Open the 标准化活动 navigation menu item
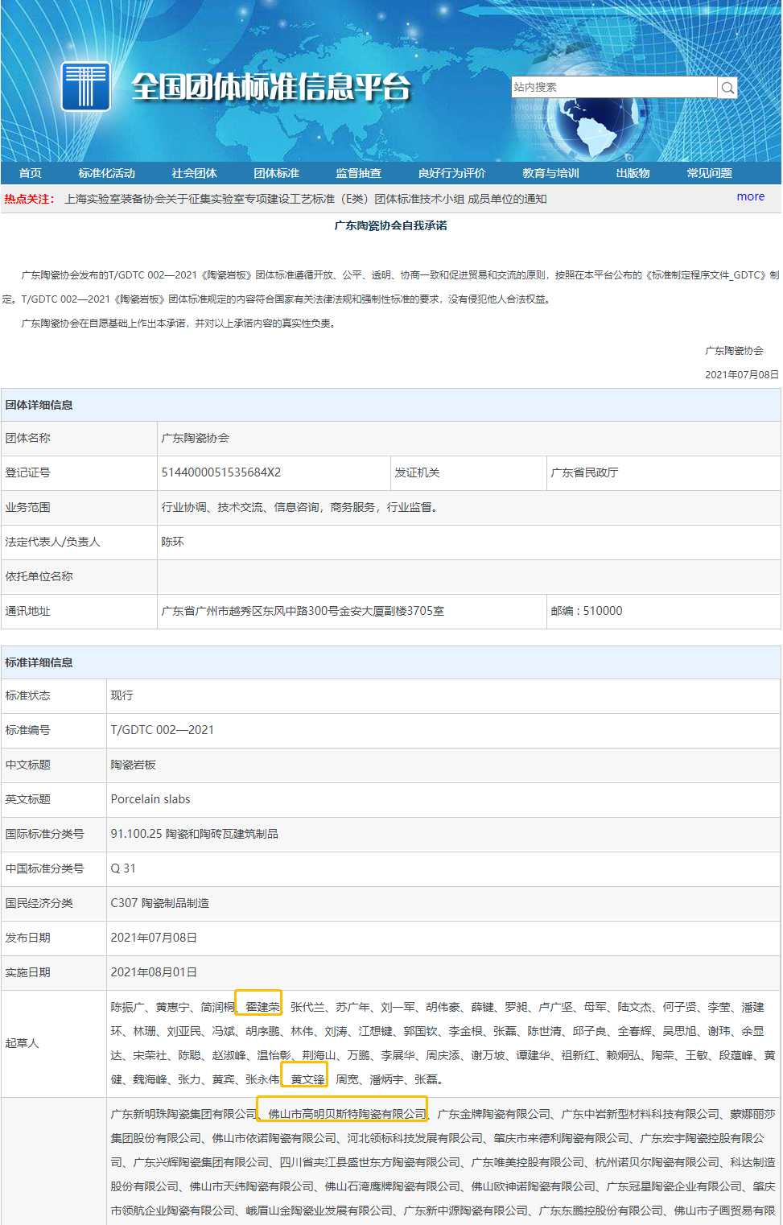783x1225 pixels. (107, 172)
